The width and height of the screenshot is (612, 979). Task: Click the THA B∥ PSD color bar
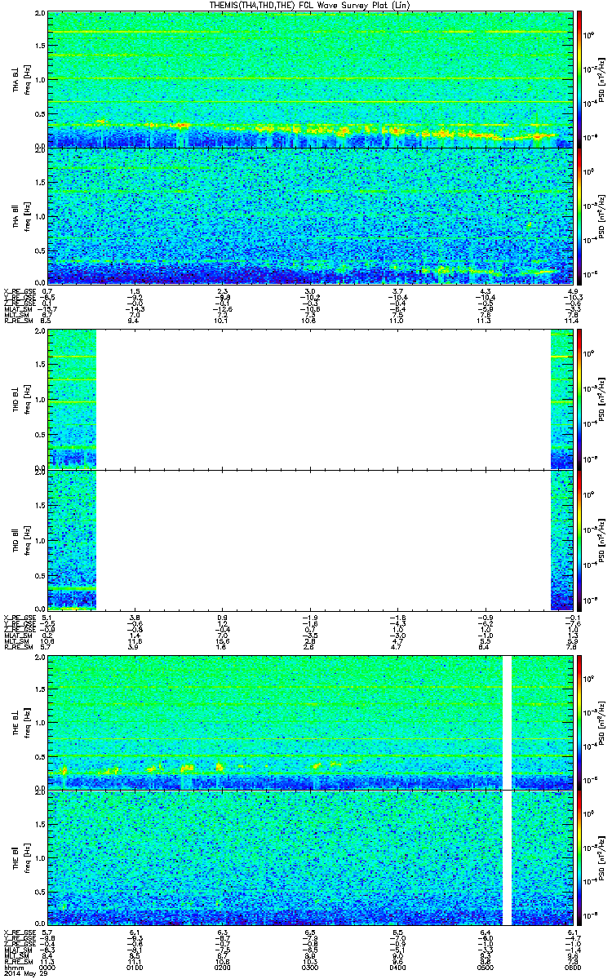click(579, 215)
